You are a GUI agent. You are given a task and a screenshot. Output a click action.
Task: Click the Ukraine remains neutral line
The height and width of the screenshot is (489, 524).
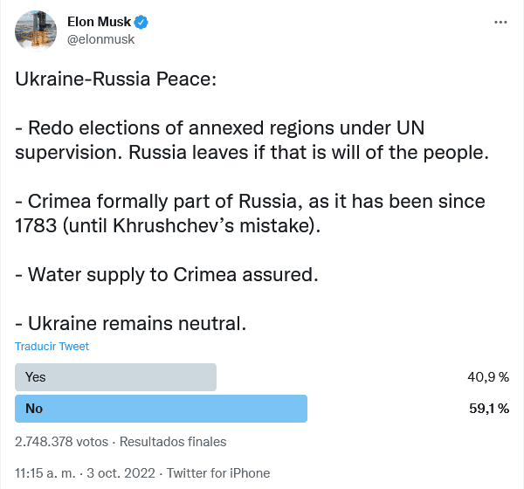click(x=131, y=323)
